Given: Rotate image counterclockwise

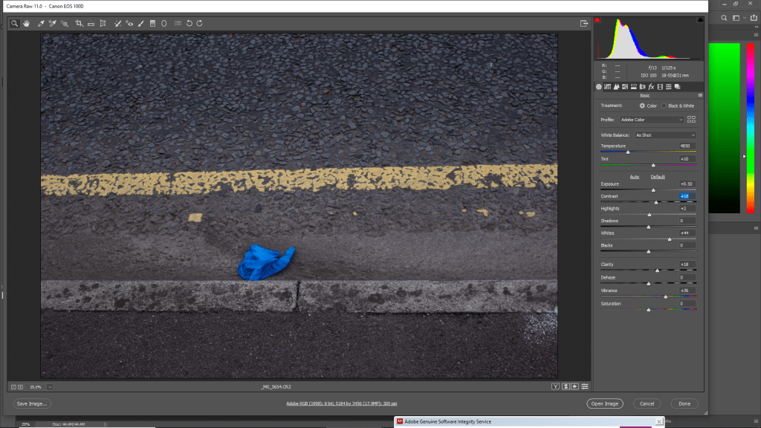Looking at the screenshot, I should click(189, 23).
